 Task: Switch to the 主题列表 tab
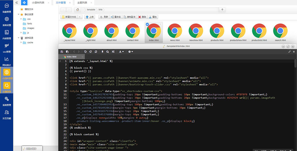pos(84,3)
